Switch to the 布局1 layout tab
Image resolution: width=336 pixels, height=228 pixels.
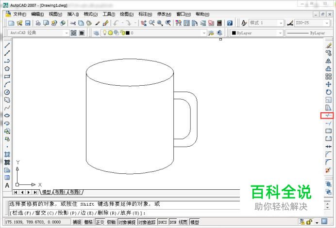pos(60,192)
